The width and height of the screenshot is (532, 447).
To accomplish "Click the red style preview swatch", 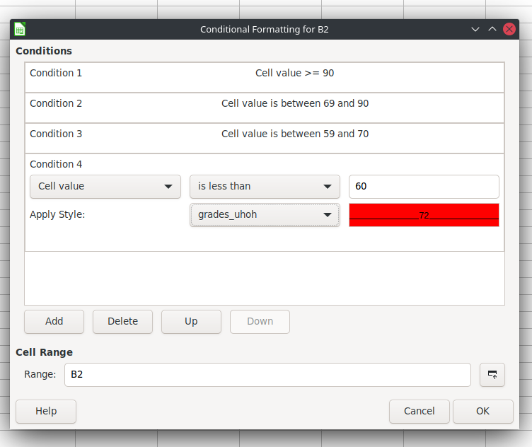I will click(424, 215).
